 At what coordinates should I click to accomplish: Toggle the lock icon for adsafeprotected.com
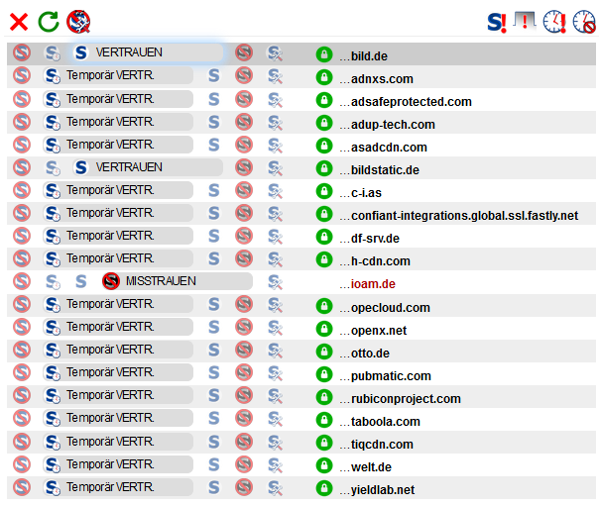[x=324, y=101]
